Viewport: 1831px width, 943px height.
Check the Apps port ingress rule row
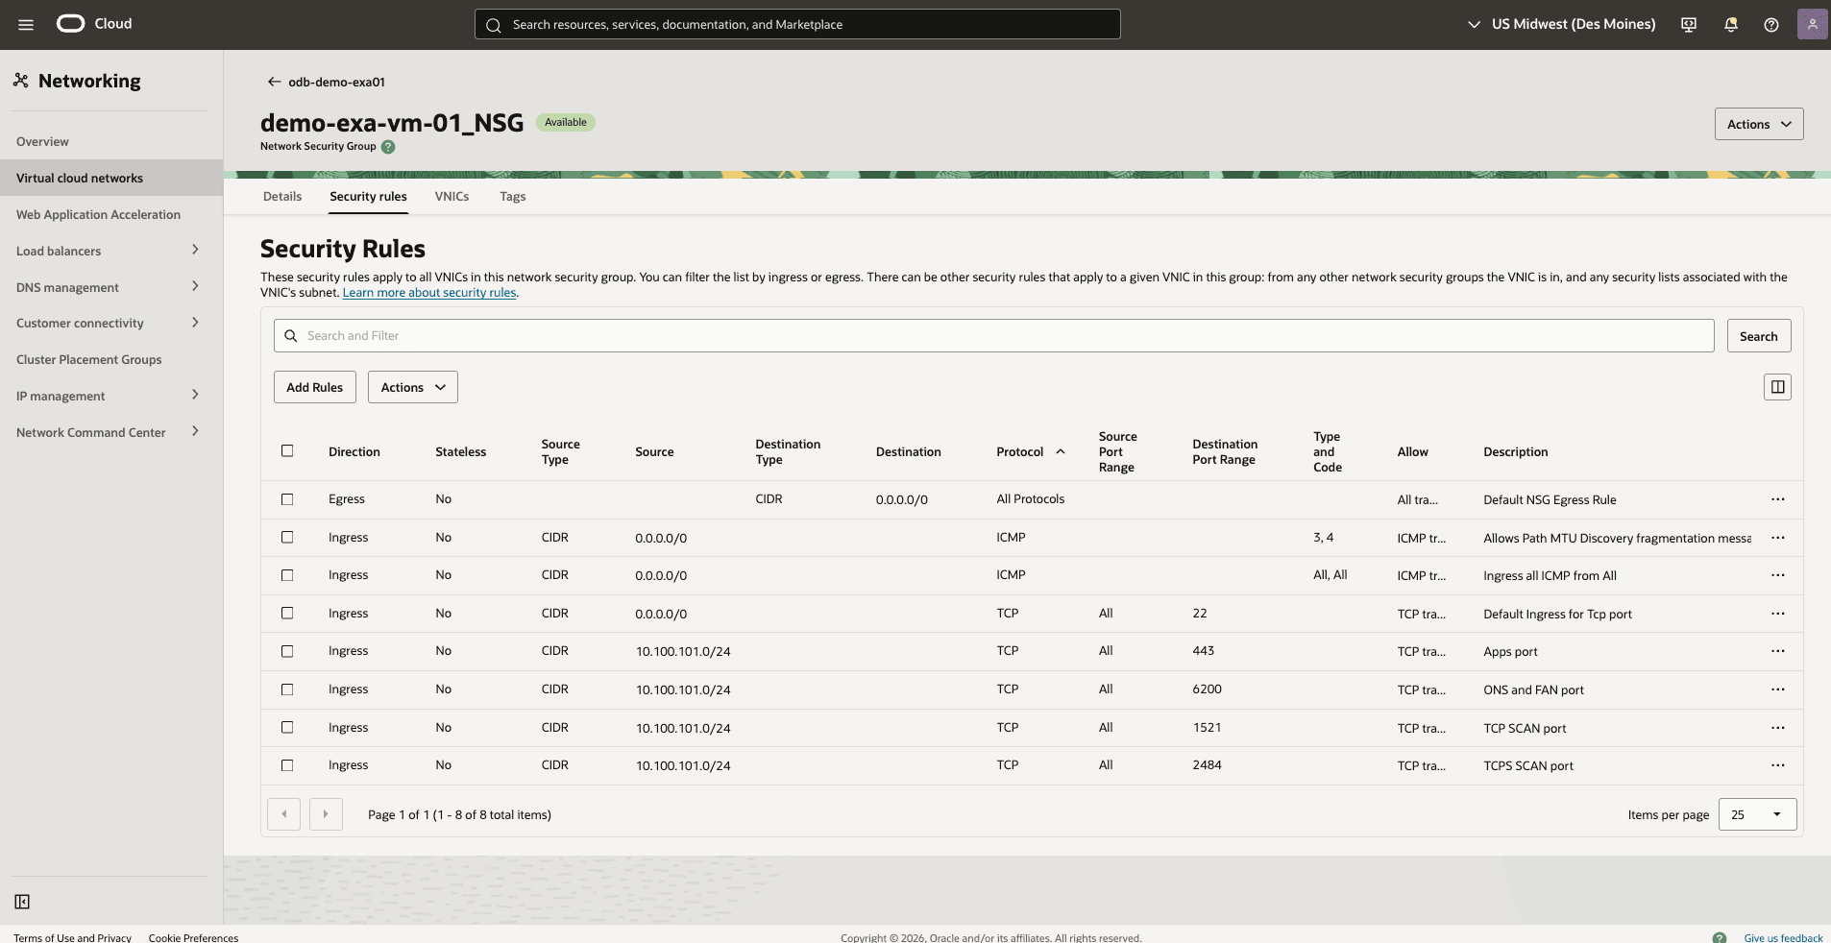(288, 651)
